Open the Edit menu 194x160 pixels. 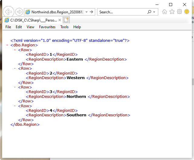19,27
